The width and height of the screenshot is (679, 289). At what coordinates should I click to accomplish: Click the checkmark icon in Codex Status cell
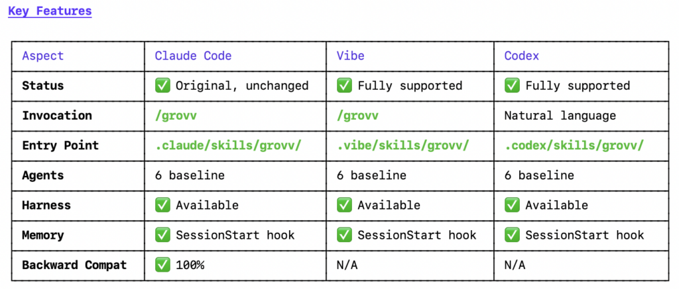coord(513,85)
